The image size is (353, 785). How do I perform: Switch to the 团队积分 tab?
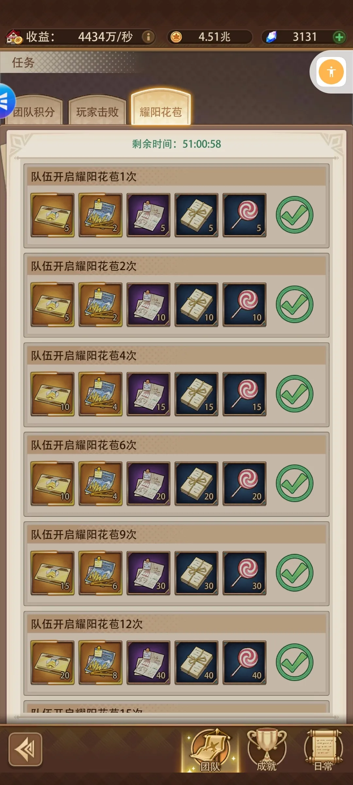34,111
